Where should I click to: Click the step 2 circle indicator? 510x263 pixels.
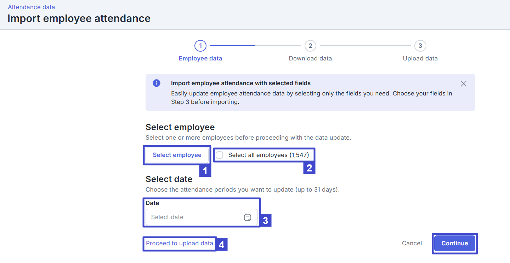pyautogui.click(x=310, y=46)
